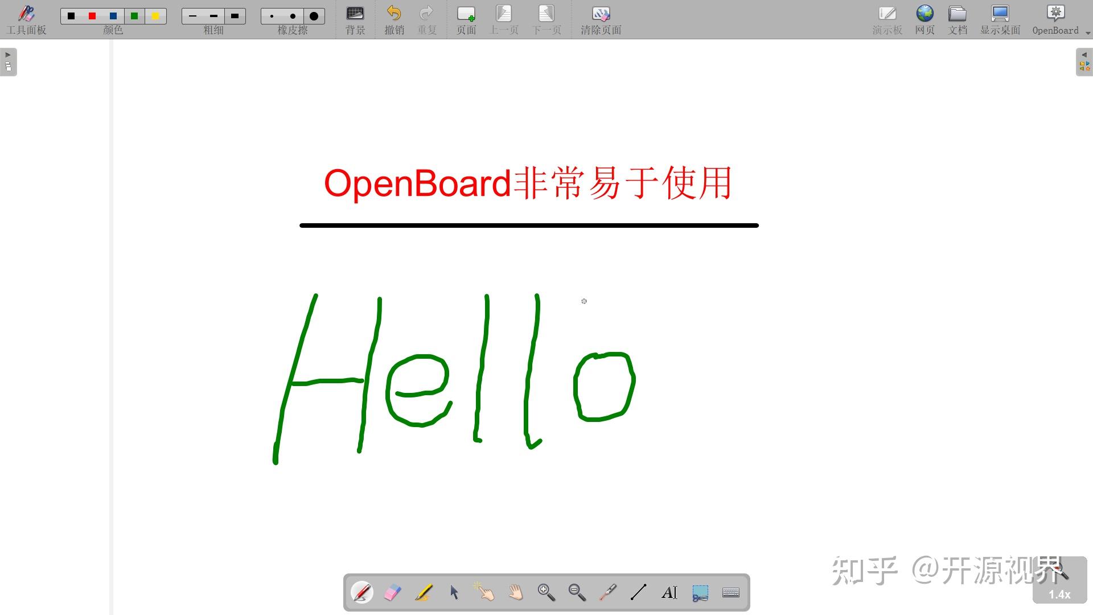Activate the Laser pointer tool

pyautogui.click(x=608, y=592)
